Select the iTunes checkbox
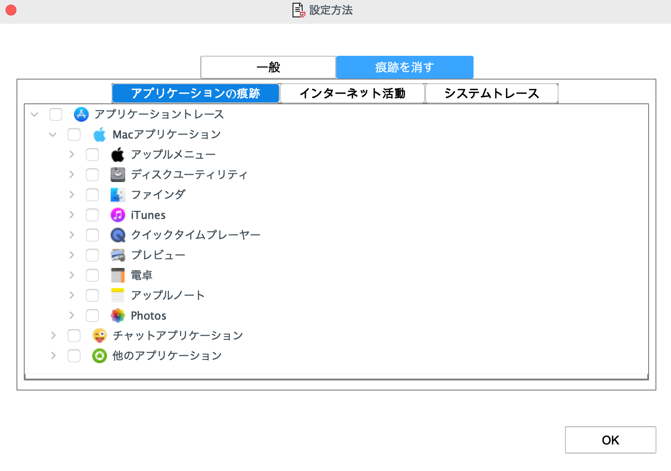The height and width of the screenshot is (471, 671). 92,215
